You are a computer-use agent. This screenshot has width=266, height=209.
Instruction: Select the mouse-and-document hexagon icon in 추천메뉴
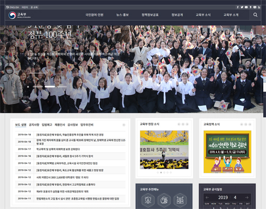(164, 200)
